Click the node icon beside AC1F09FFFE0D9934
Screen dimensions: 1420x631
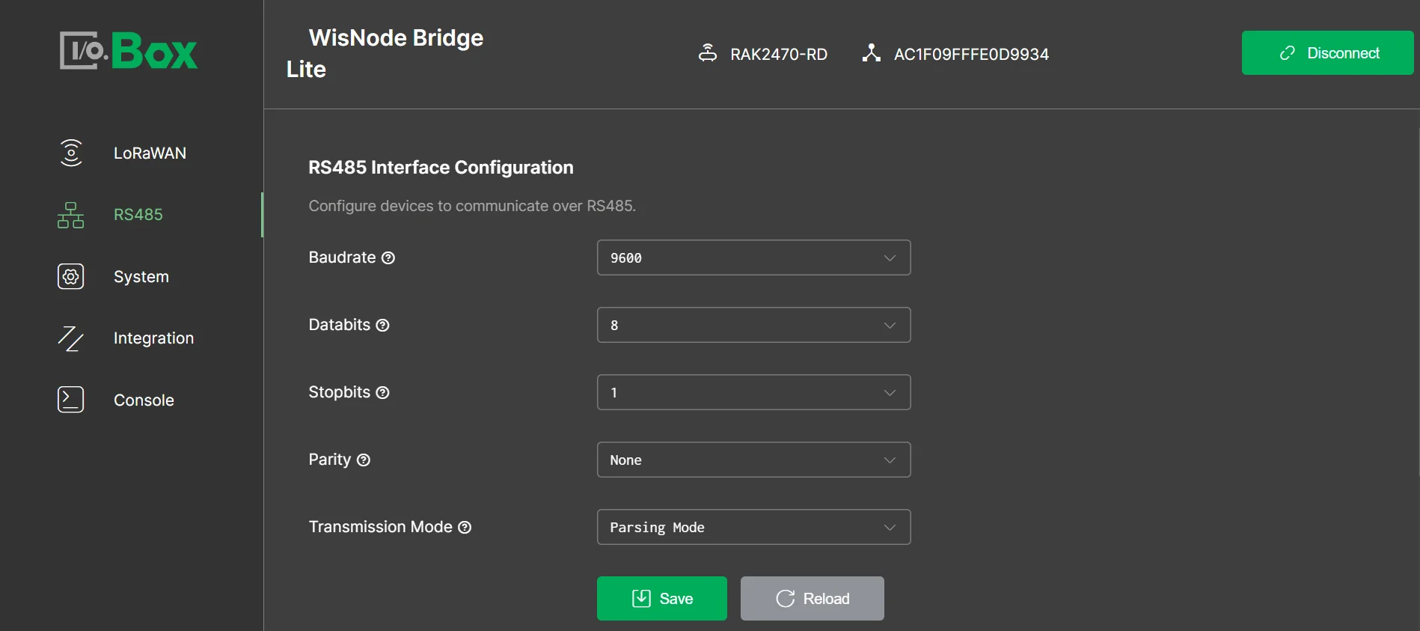[x=871, y=53]
